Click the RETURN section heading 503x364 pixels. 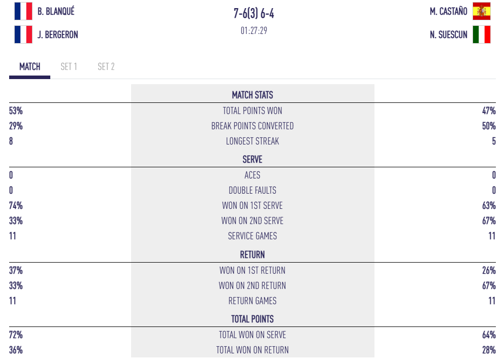[253, 254]
